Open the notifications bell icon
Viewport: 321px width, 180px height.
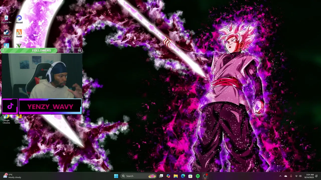pos(317,176)
